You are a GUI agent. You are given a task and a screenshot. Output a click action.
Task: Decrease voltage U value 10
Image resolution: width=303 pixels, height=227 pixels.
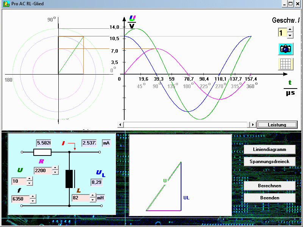30,183
